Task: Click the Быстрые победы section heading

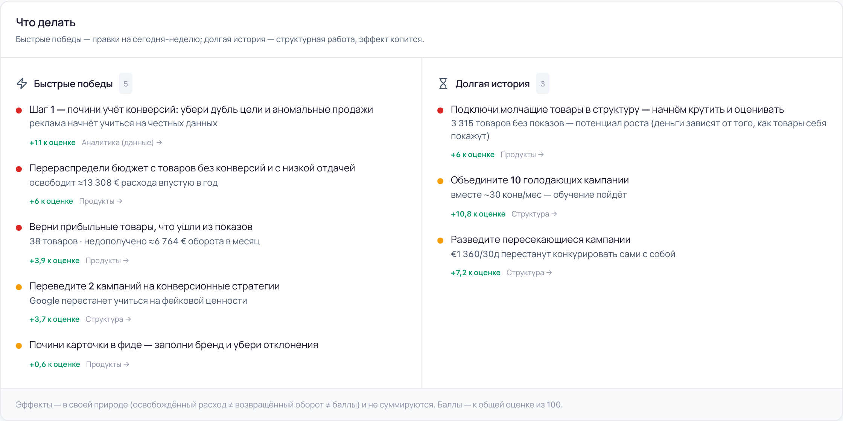Action: click(x=73, y=83)
